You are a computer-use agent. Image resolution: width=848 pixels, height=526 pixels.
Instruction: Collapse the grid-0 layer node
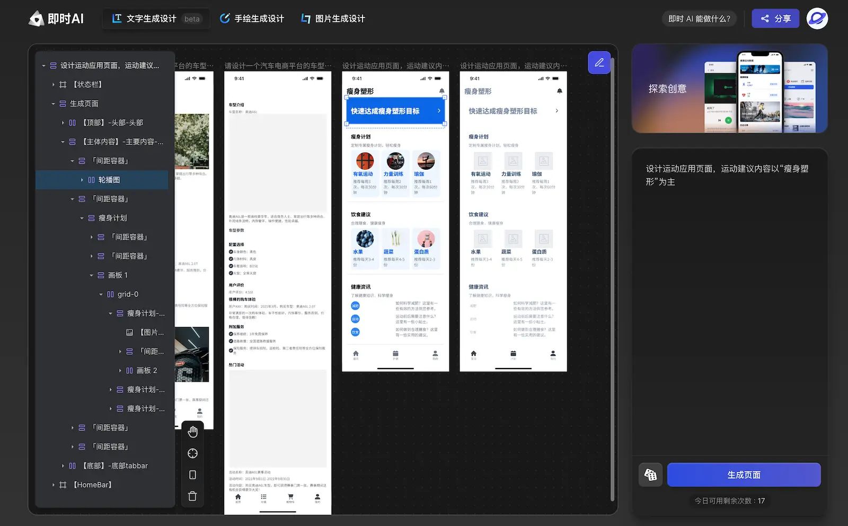pyautogui.click(x=101, y=295)
